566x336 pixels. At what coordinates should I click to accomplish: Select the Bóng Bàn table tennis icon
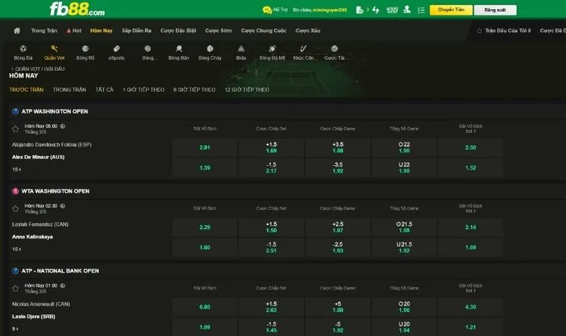click(x=179, y=49)
